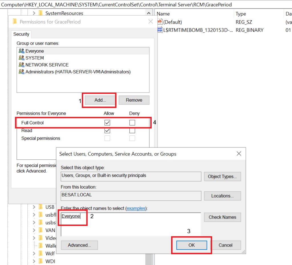
Task: Click the Remove button in Permissions dialog
Action: (x=134, y=100)
